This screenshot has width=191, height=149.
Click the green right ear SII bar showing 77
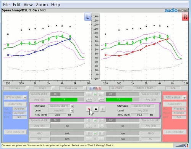click(x=119, y=99)
